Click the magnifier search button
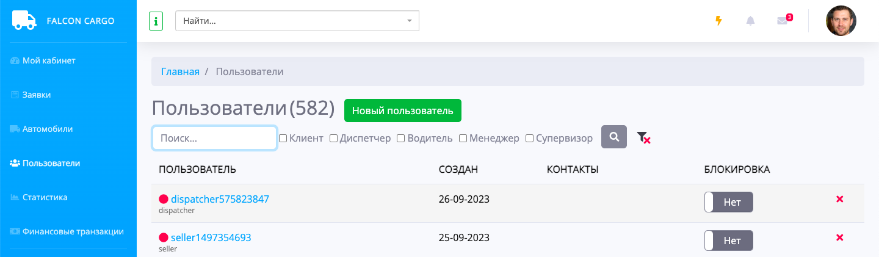 point(613,137)
